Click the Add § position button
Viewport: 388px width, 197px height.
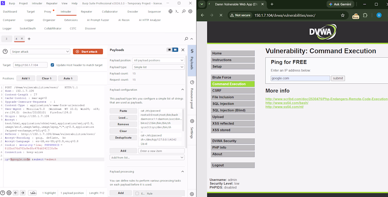[26, 78]
